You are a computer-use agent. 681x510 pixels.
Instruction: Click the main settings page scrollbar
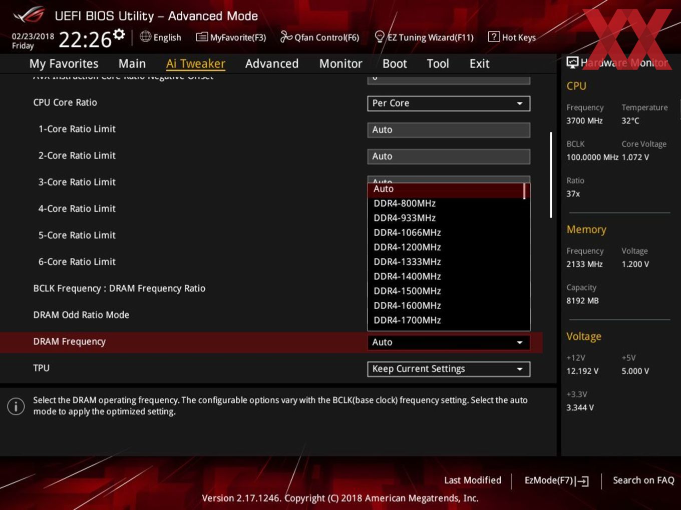551,175
